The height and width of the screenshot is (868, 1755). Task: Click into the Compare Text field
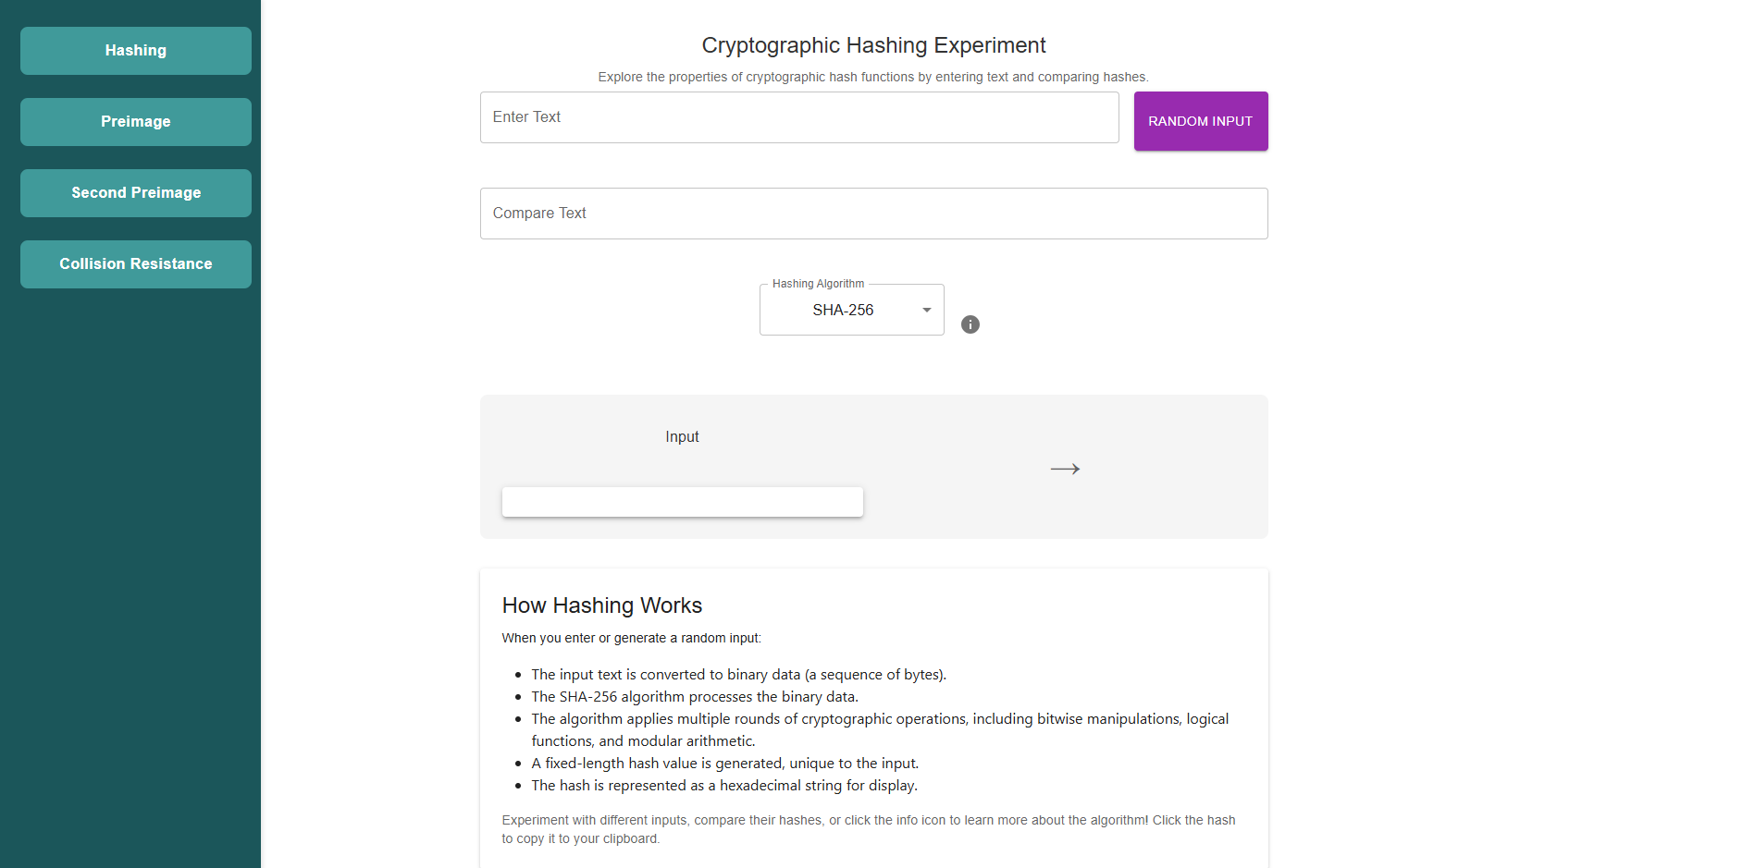click(872, 214)
